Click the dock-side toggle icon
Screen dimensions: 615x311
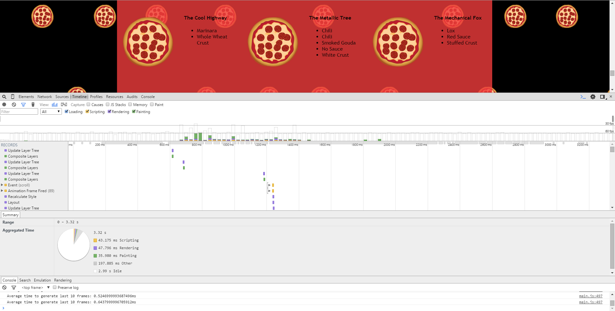(x=603, y=97)
